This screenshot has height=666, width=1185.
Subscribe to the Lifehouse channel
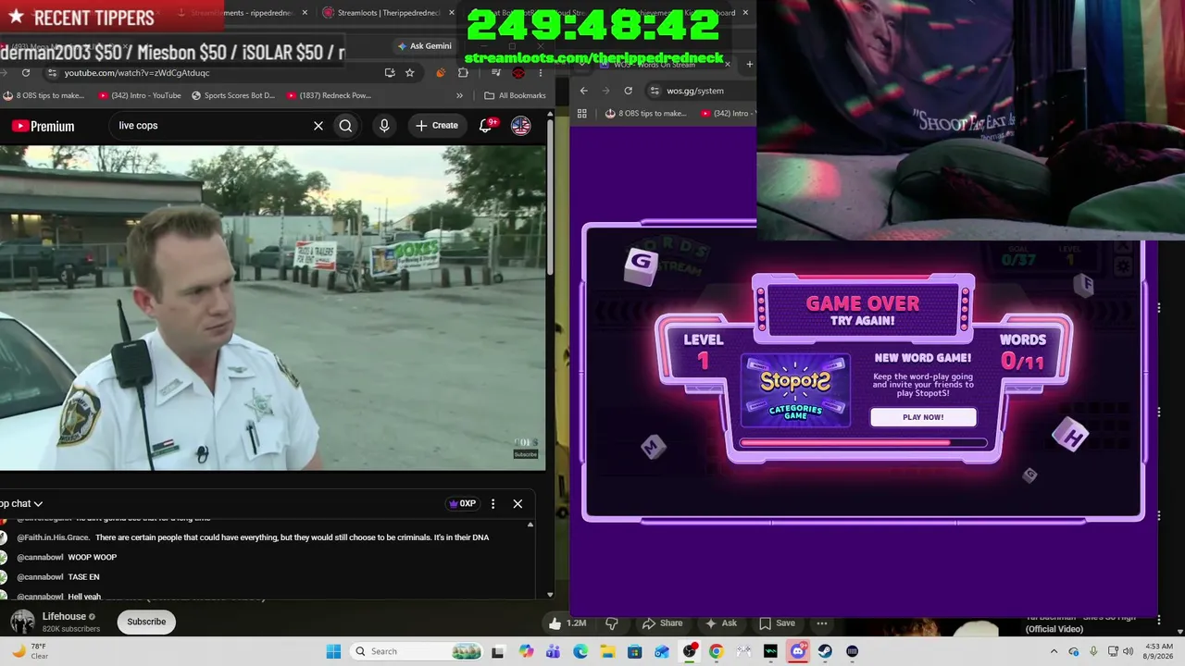[146, 622]
